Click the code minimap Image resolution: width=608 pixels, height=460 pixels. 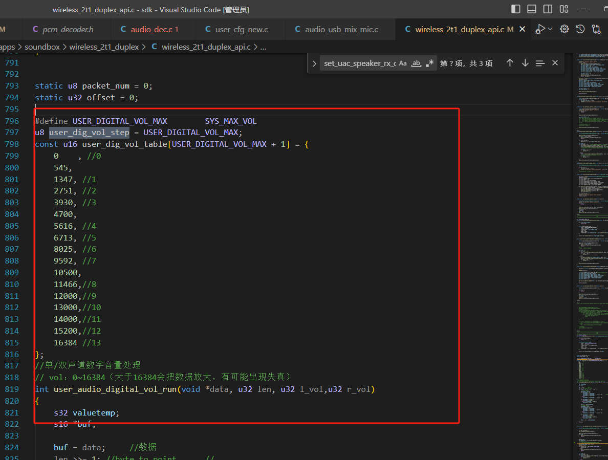pyautogui.click(x=590, y=256)
